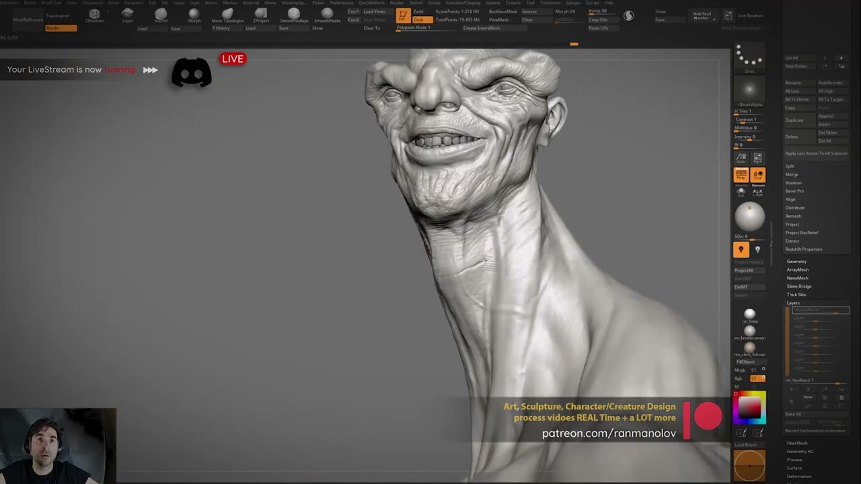Select the Move Topological brush

click(227, 15)
